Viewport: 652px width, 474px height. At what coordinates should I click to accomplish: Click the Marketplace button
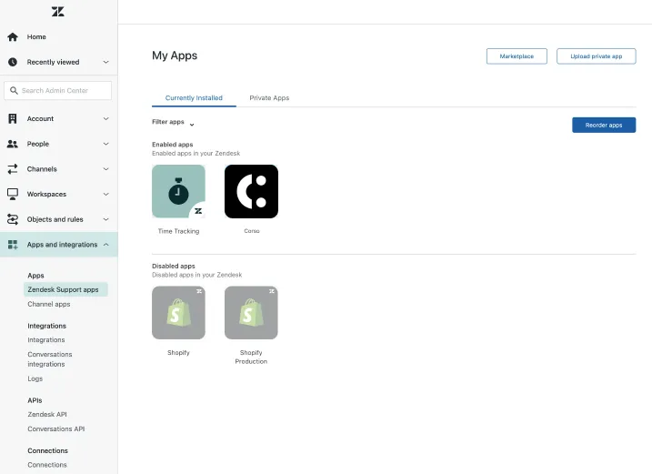coord(517,56)
